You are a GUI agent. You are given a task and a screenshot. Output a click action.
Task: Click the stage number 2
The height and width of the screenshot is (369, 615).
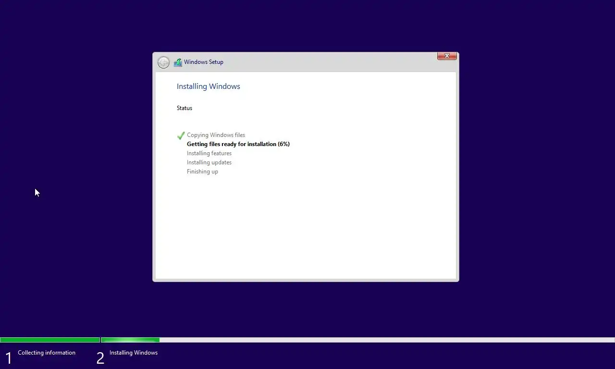100,358
